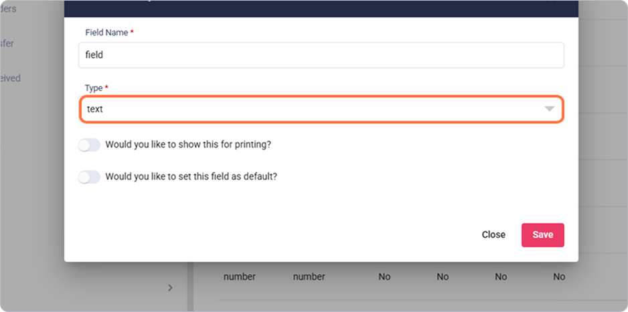Toggle set this field as default switch

click(x=89, y=177)
